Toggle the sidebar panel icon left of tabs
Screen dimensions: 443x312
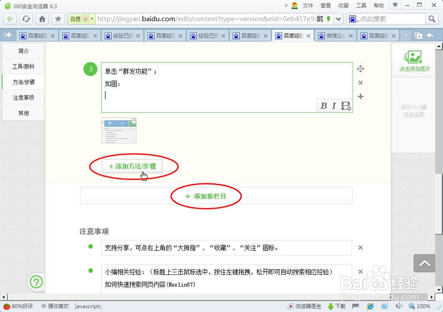8,35
